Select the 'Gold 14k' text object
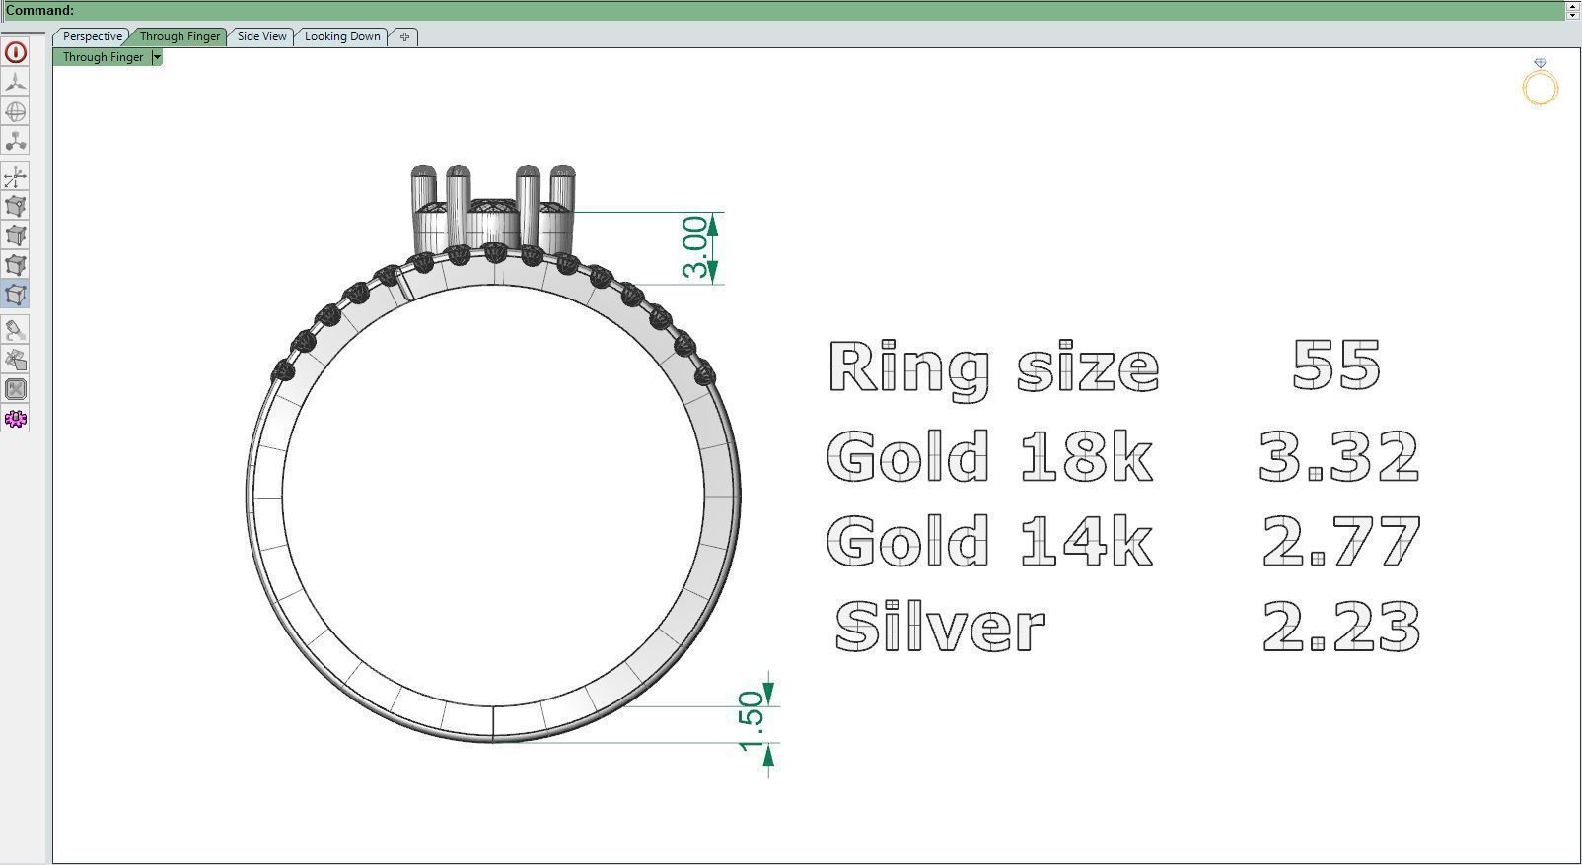1582x865 pixels. click(x=989, y=541)
